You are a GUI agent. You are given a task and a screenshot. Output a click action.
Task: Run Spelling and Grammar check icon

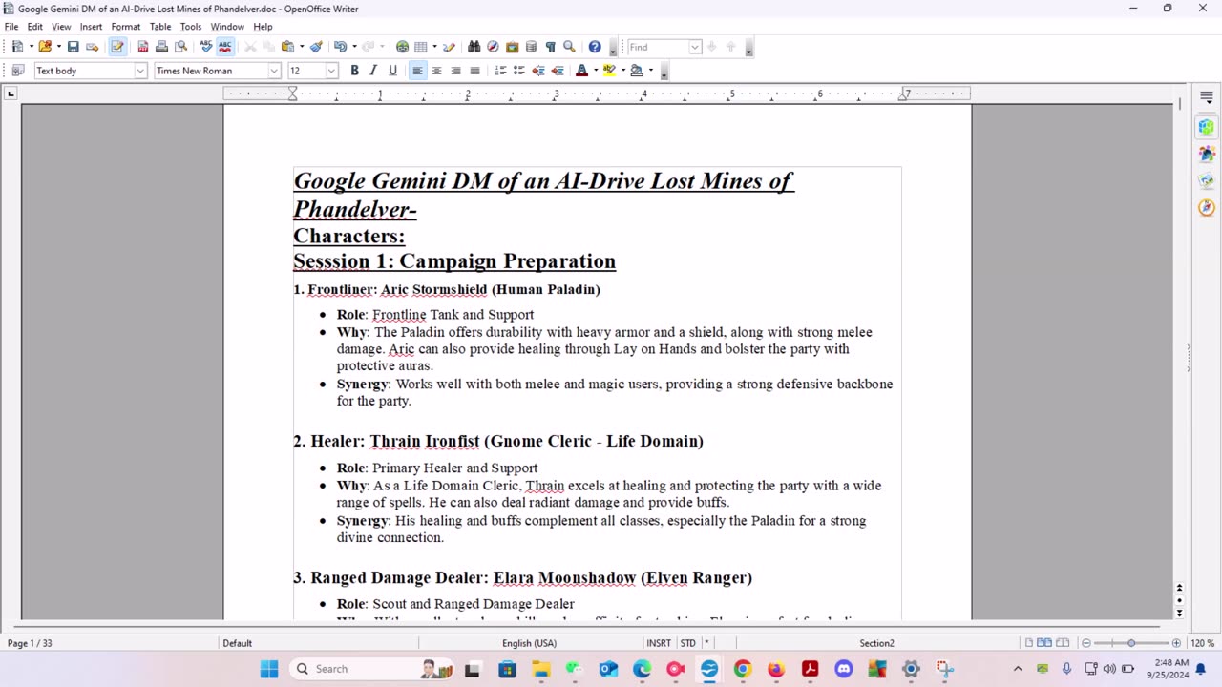coord(206,46)
